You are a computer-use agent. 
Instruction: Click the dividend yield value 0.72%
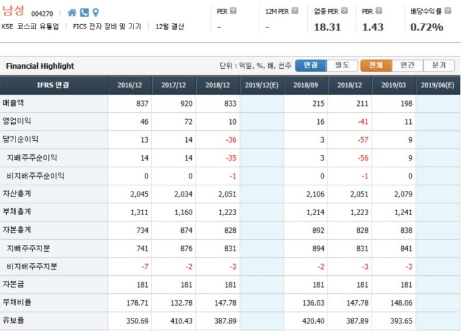[427, 27]
